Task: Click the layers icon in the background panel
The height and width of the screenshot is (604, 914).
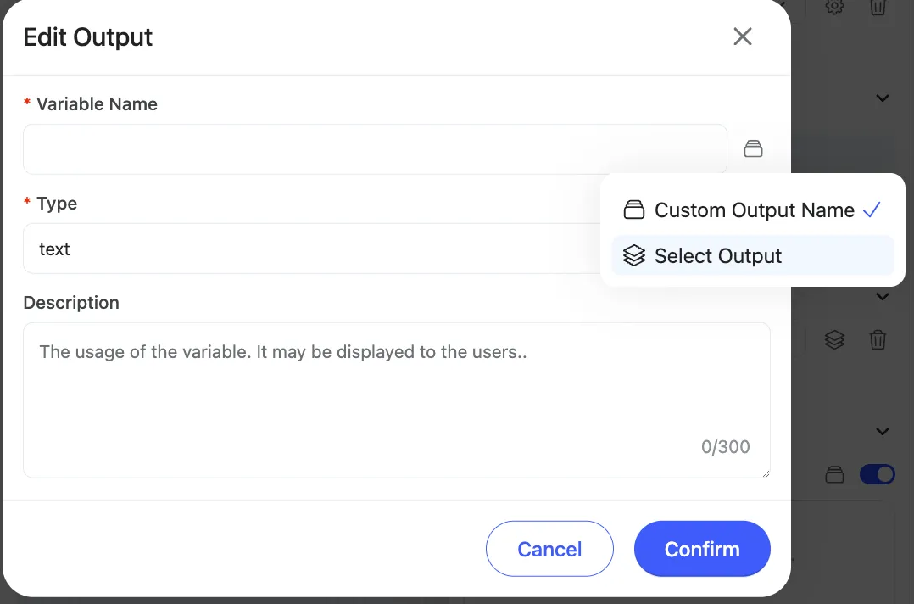Action: (x=834, y=340)
